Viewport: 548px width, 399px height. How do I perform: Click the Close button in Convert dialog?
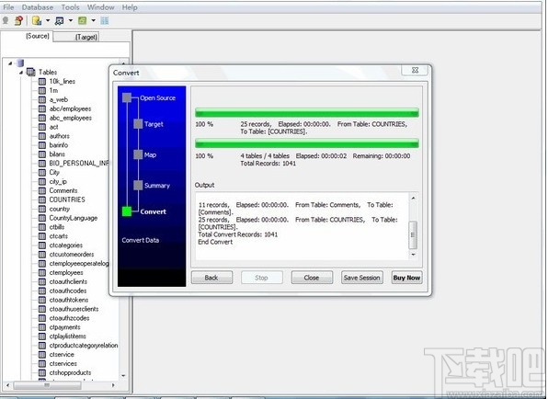[x=312, y=278]
